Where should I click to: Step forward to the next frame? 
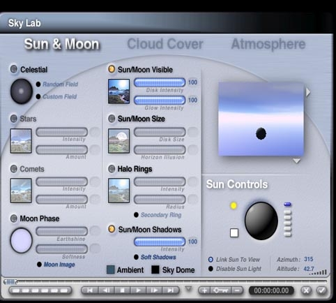click(154, 290)
